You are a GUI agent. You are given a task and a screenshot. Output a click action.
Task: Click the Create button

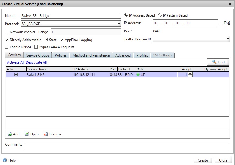tap(202, 160)
